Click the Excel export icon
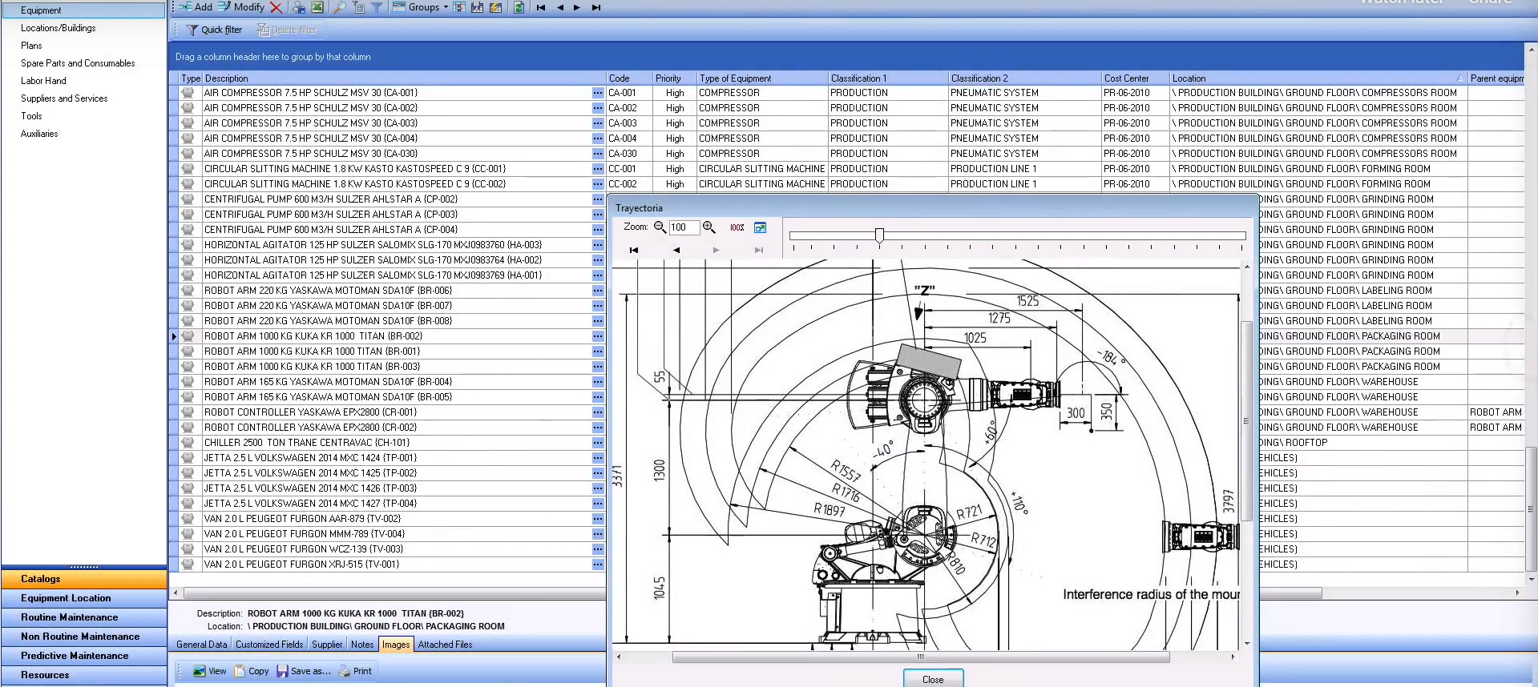1538x687 pixels. (x=317, y=7)
